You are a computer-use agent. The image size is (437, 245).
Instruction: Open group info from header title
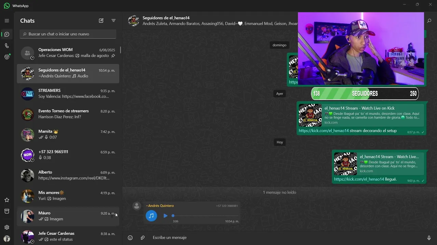pyautogui.click(x=166, y=18)
